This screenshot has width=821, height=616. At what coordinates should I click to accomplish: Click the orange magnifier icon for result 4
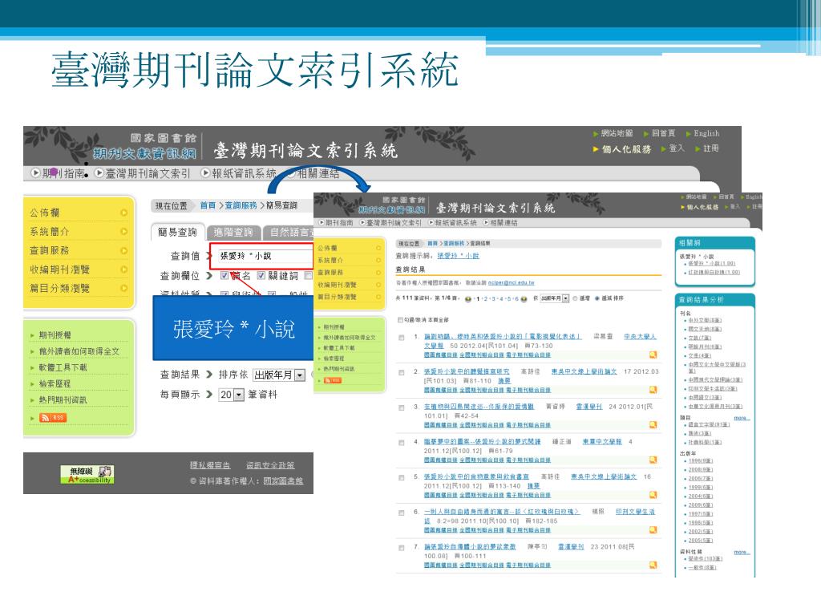tap(653, 460)
